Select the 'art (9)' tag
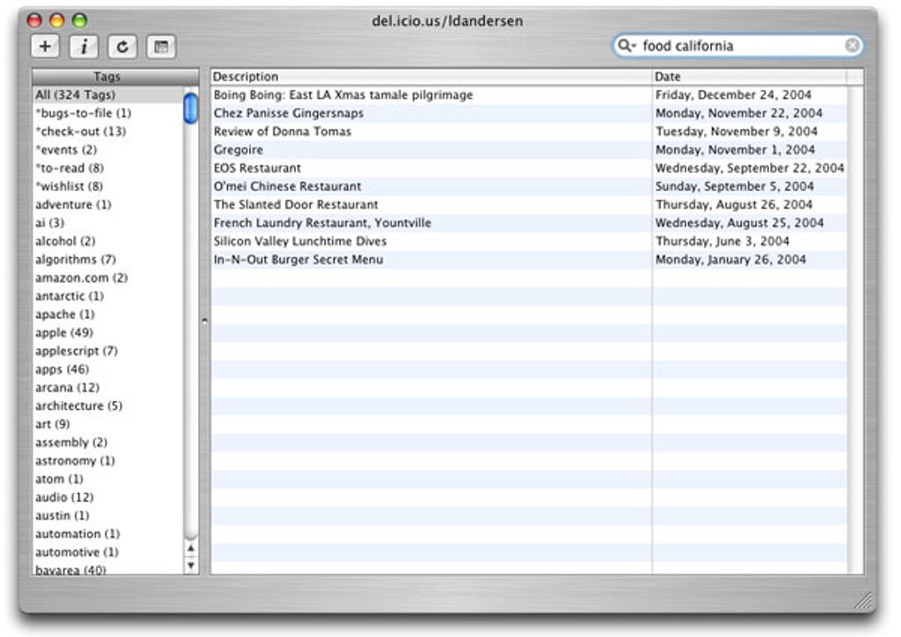The width and height of the screenshot is (901, 637). click(108, 424)
